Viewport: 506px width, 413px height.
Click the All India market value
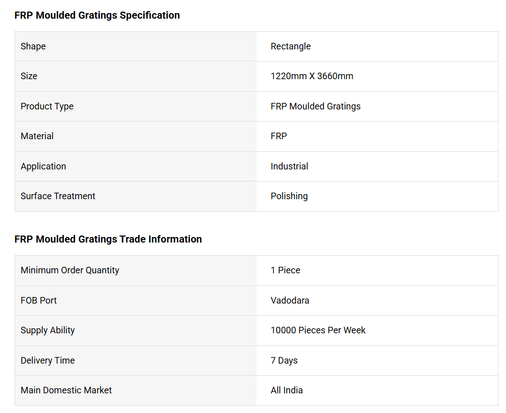point(287,390)
